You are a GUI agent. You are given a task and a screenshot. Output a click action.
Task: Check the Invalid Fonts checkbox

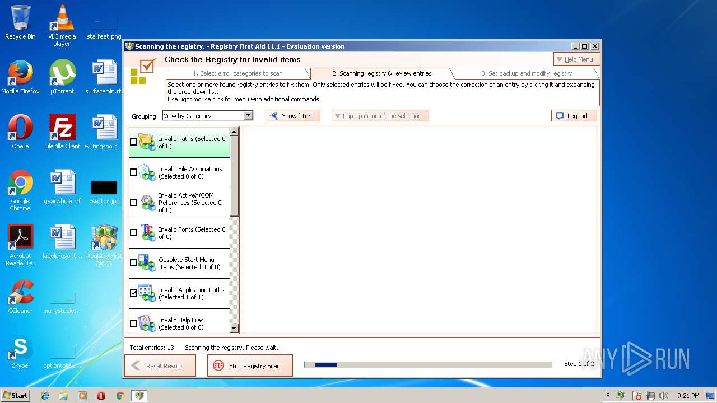[x=133, y=233]
